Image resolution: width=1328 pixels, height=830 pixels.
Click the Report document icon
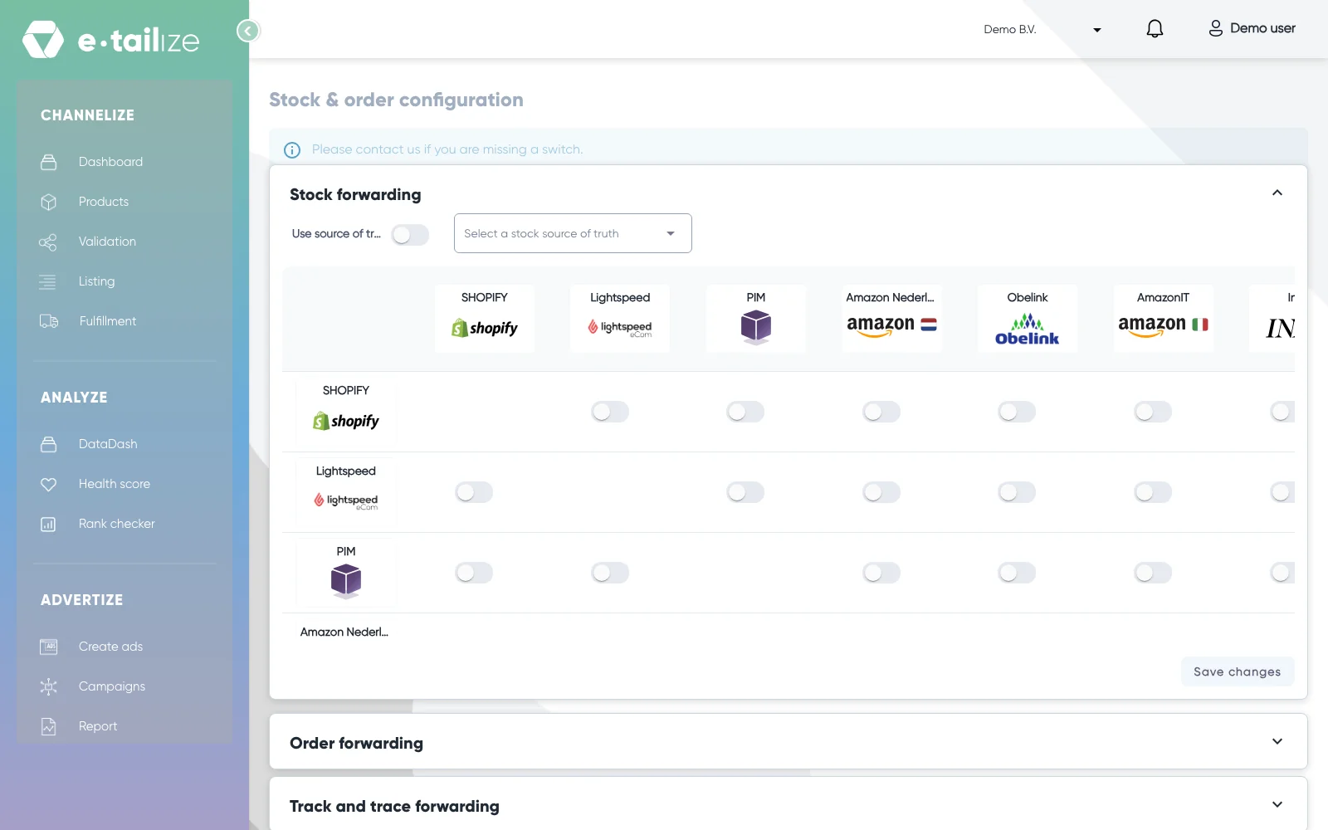pyautogui.click(x=49, y=726)
